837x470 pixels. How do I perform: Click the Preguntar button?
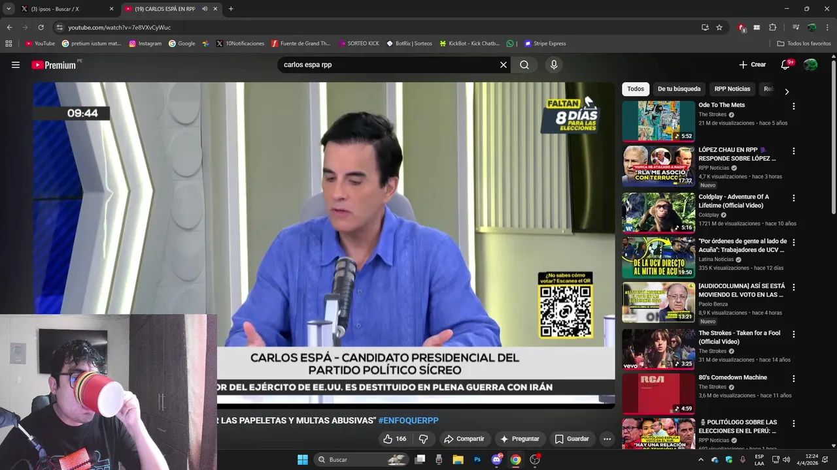[x=520, y=439]
